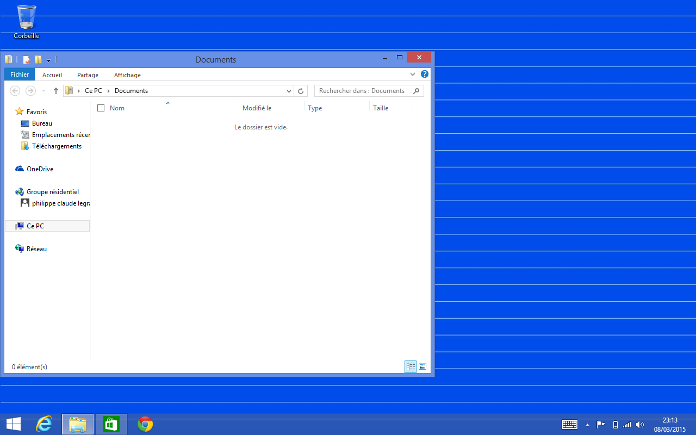Click the File Explorer taskbar icon
Screen dimensions: 696x435
point(78,424)
